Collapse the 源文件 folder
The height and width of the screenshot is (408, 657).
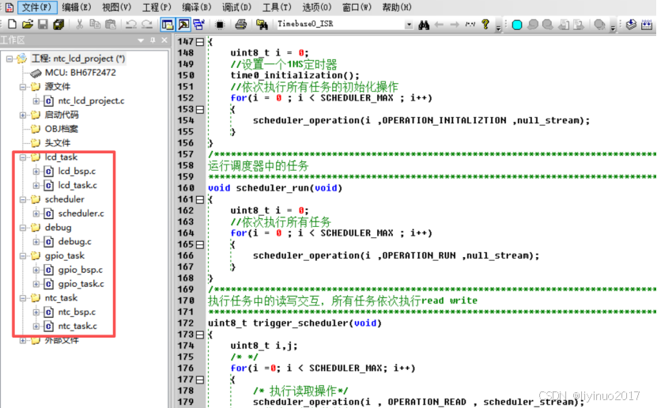coord(23,87)
